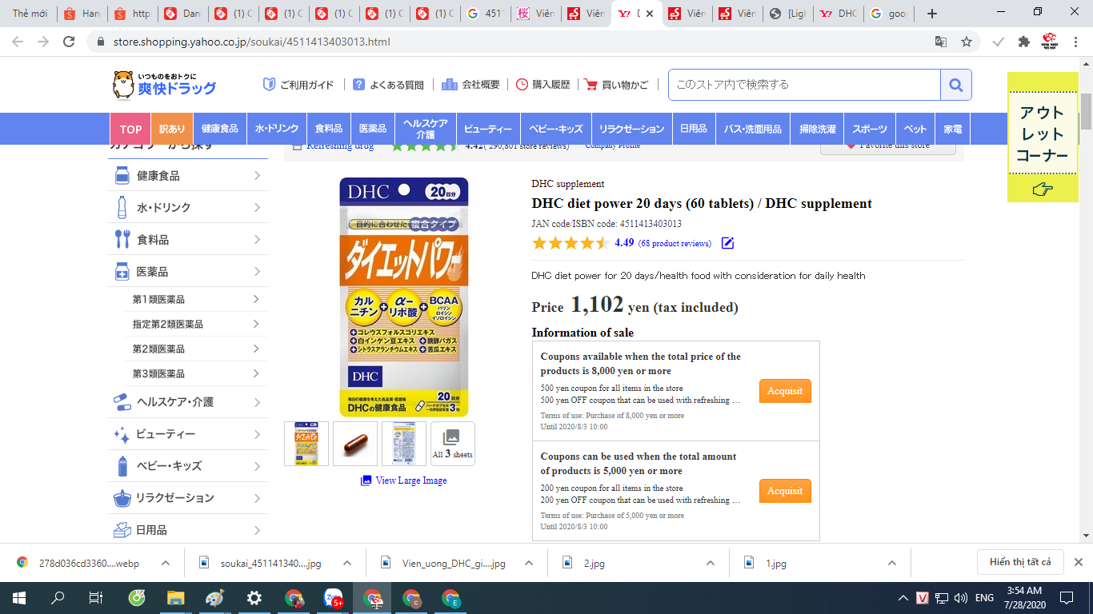
Task: Bookmark this page with the star icon
Action: (967, 42)
